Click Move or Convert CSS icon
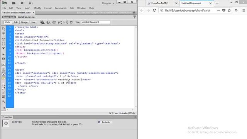 pyautogui.click(x=3, y=102)
